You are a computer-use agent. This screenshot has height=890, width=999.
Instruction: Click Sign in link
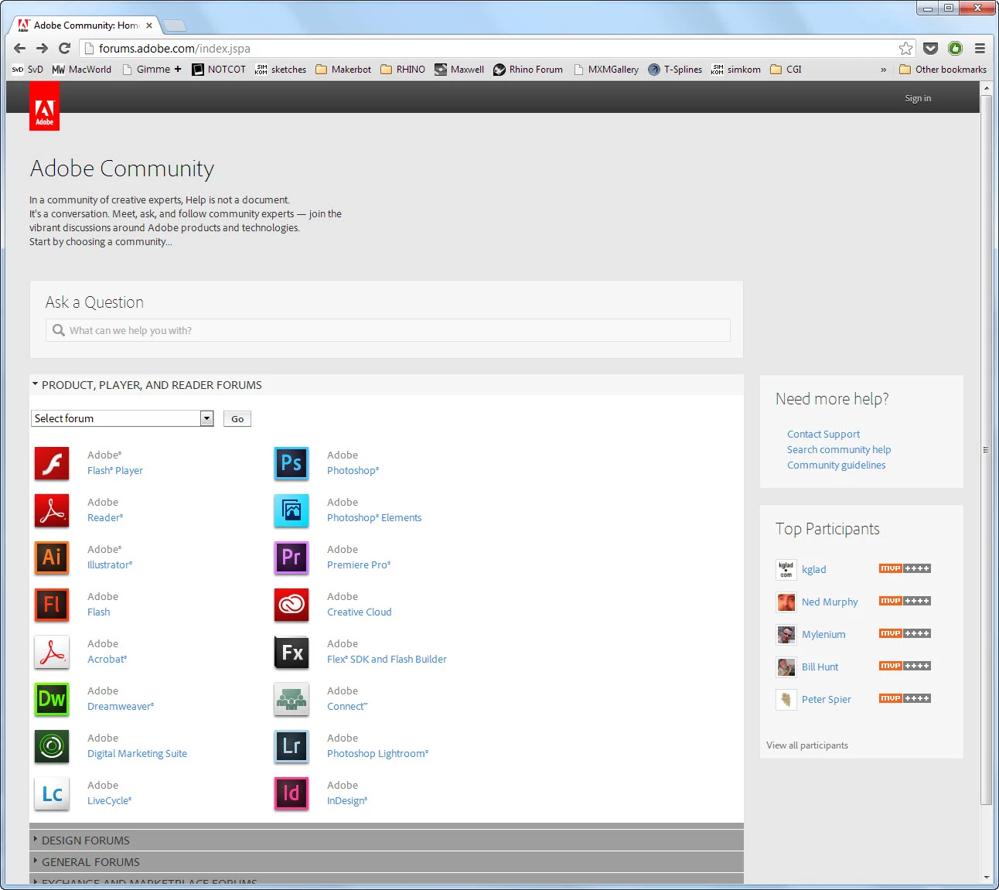918,98
